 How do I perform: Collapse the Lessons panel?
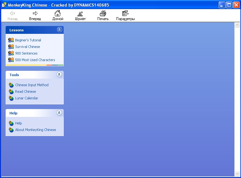point(60,29)
